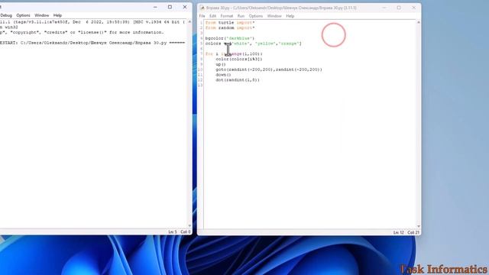The image size is (489, 275).
Task: Open the editor window's Window menu
Action: point(274,16)
